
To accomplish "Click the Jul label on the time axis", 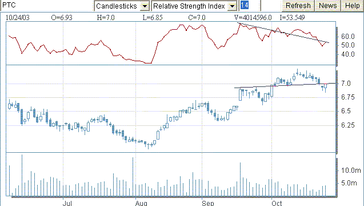I will tap(67, 203).
